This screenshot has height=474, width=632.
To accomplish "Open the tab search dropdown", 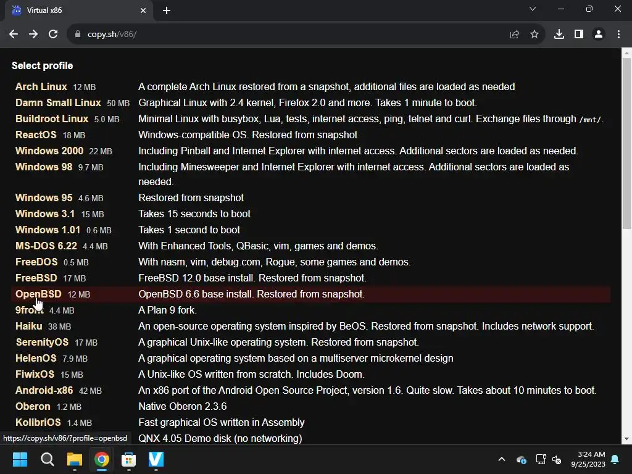I will click(x=533, y=9).
